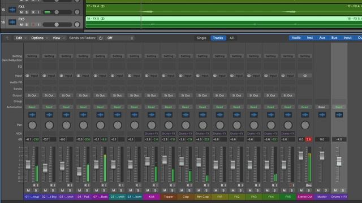The width and height of the screenshot is (362, 203).
Task: Toggle the Sends on Faders power icon
Action: [x=101, y=38]
